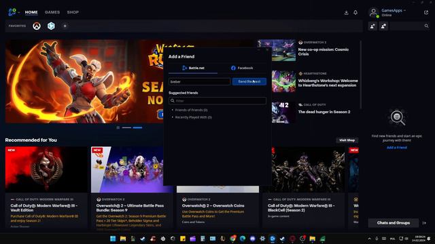
Task: Expand Recently Played With (0) list
Action: 192,117
